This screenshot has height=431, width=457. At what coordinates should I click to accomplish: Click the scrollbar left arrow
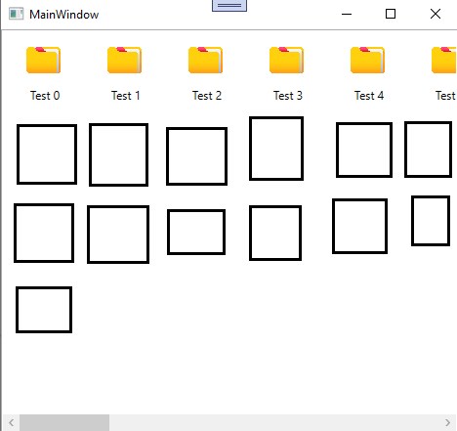[x=12, y=423]
